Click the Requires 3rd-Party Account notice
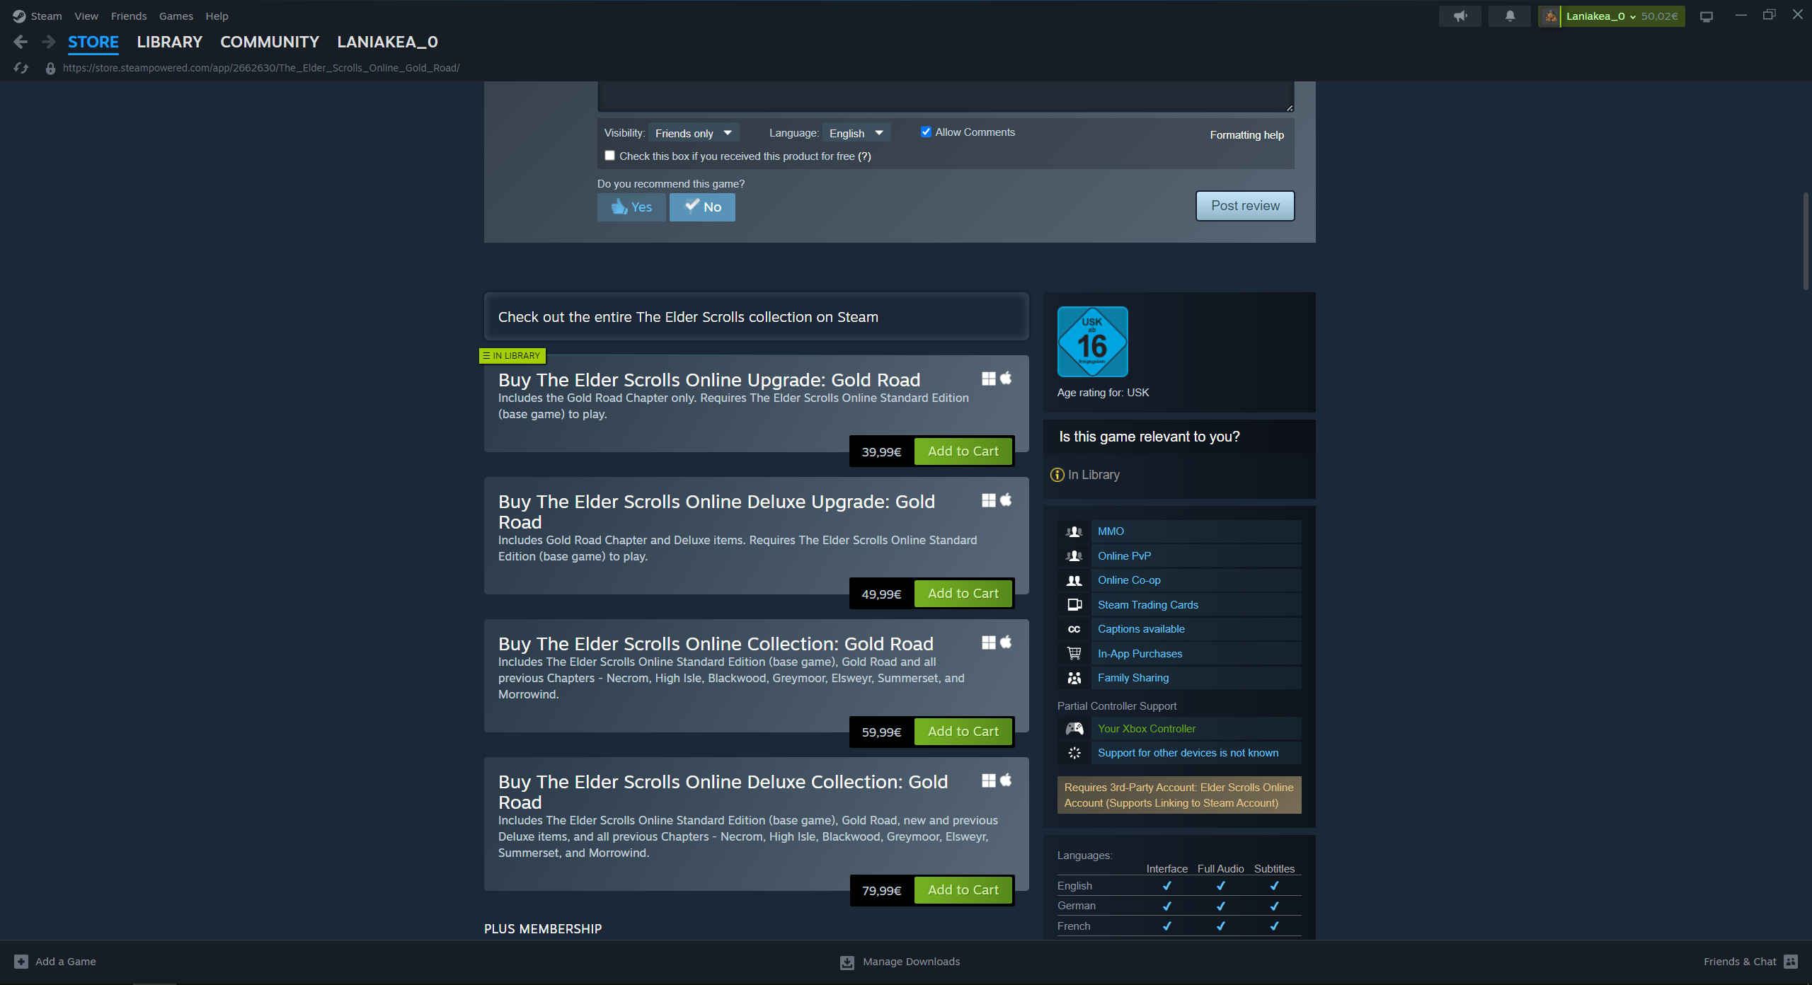 tap(1179, 795)
